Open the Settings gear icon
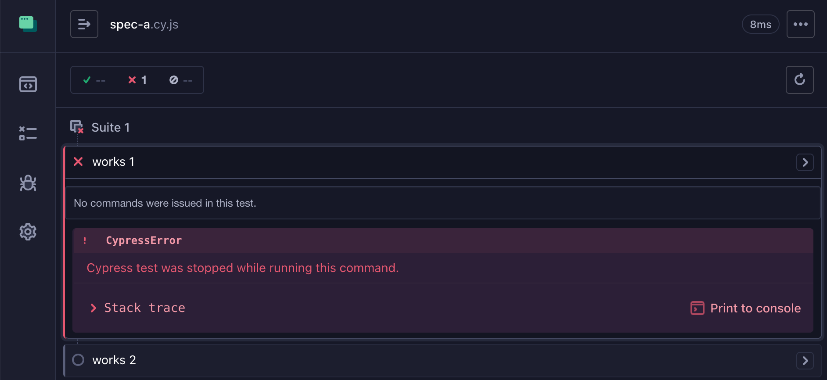Image resolution: width=827 pixels, height=380 pixels. 28,232
